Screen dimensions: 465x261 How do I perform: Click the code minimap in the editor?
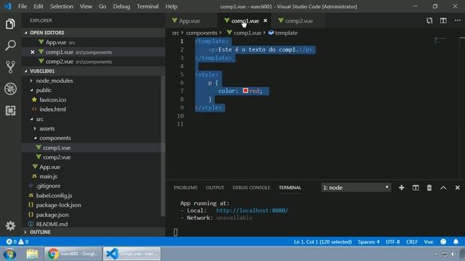(440, 41)
